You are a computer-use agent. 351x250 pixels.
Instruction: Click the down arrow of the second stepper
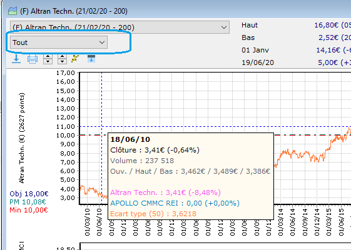point(62,62)
